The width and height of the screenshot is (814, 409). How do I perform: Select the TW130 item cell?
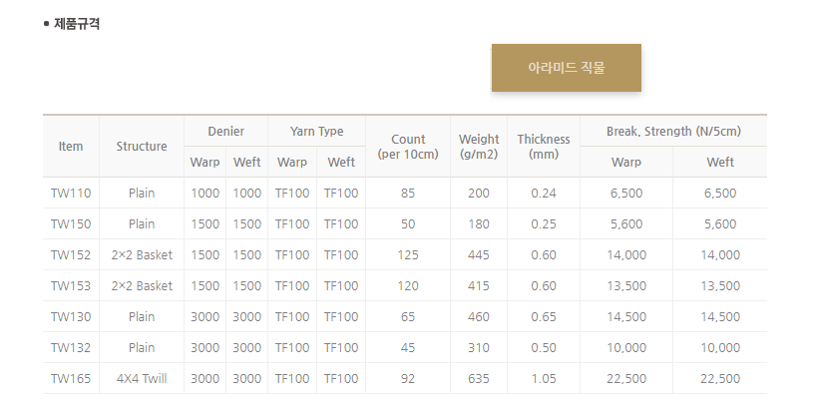pyautogui.click(x=71, y=316)
